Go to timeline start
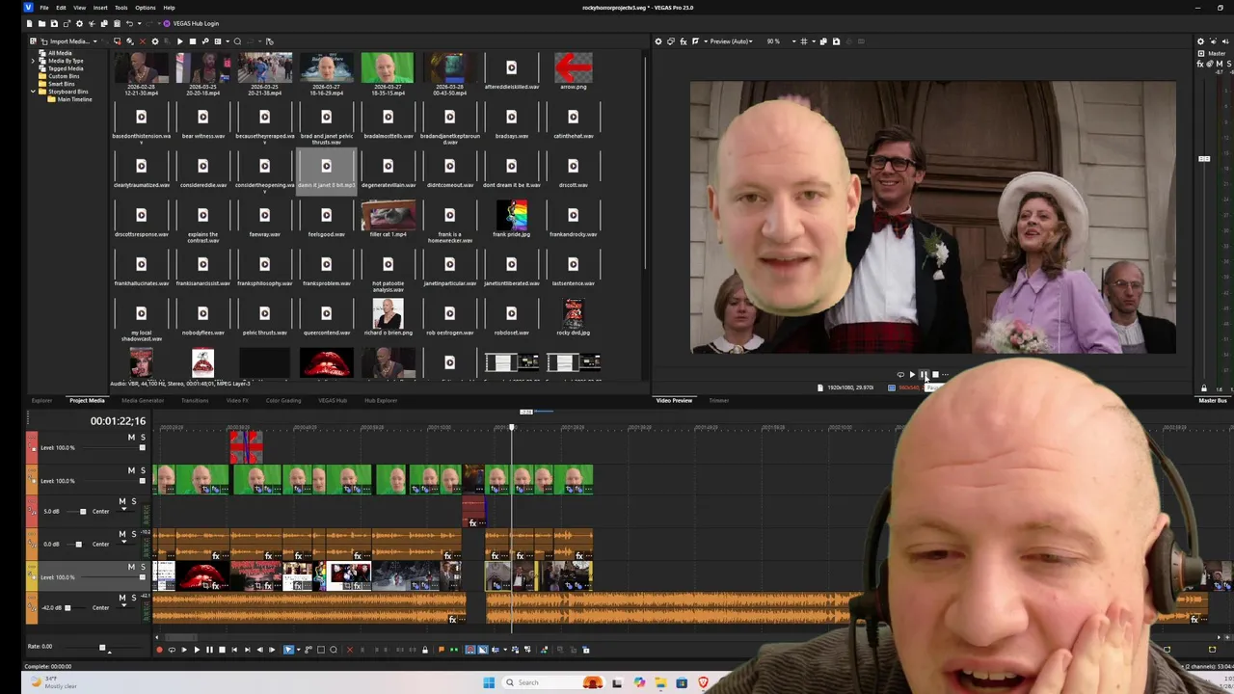 pyautogui.click(x=234, y=650)
